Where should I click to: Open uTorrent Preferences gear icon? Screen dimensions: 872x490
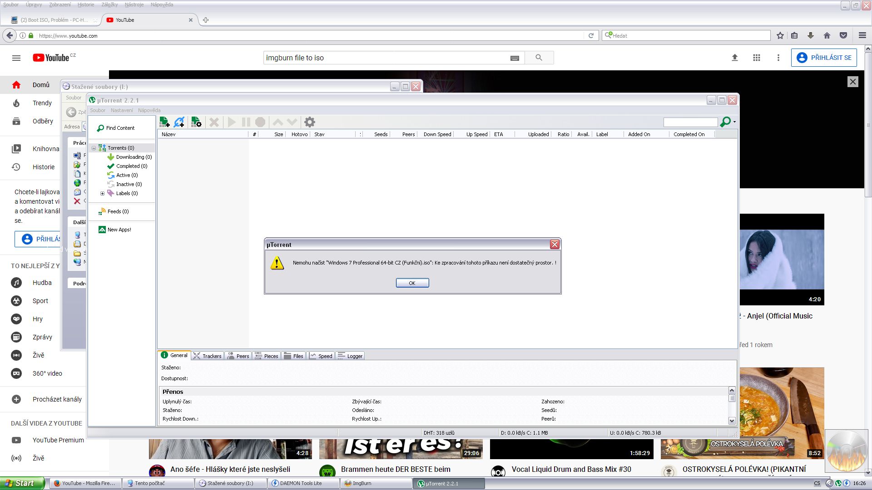coord(309,122)
